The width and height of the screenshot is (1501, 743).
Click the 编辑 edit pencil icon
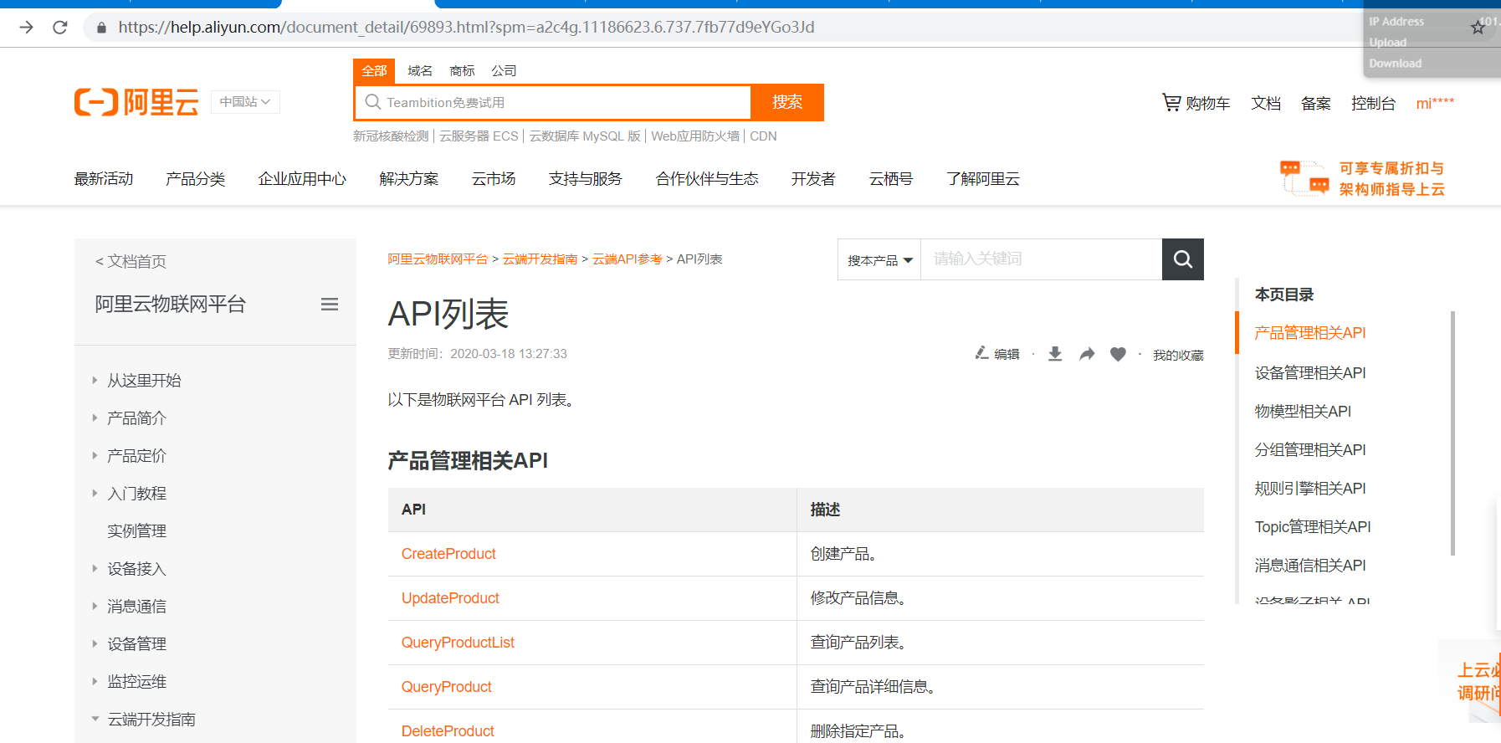[x=982, y=353]
